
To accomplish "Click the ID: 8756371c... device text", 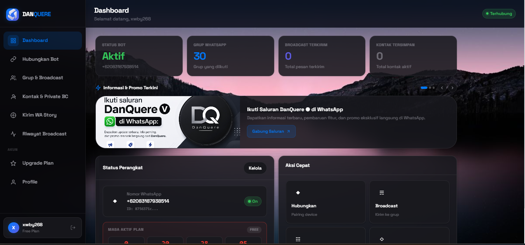I will point(142,209).
